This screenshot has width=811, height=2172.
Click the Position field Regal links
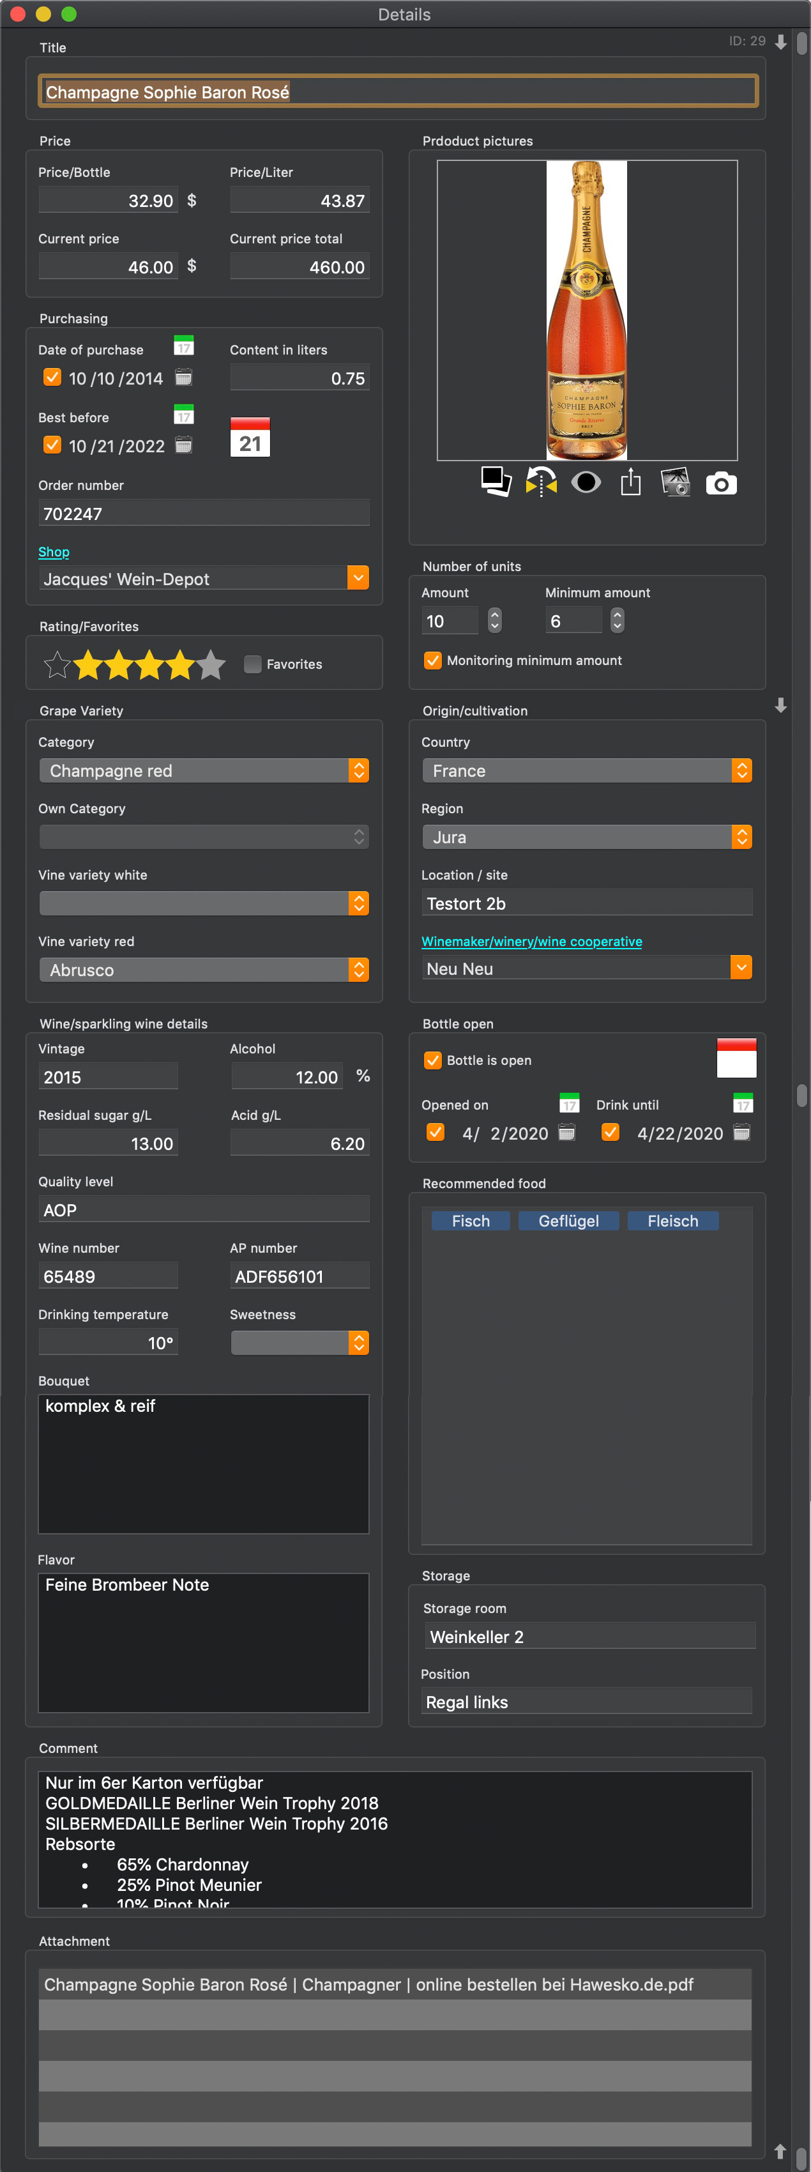coord(587,1702)
